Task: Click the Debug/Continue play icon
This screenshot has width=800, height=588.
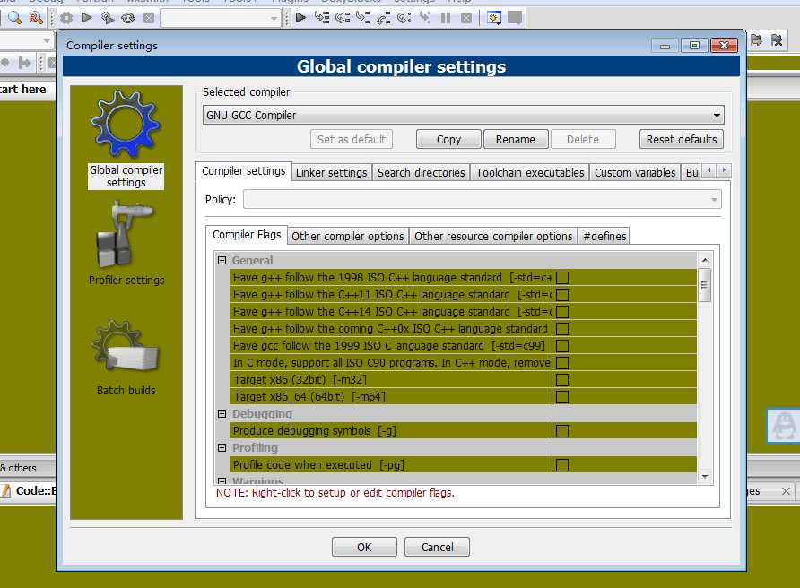Action: tap(301, 18)
